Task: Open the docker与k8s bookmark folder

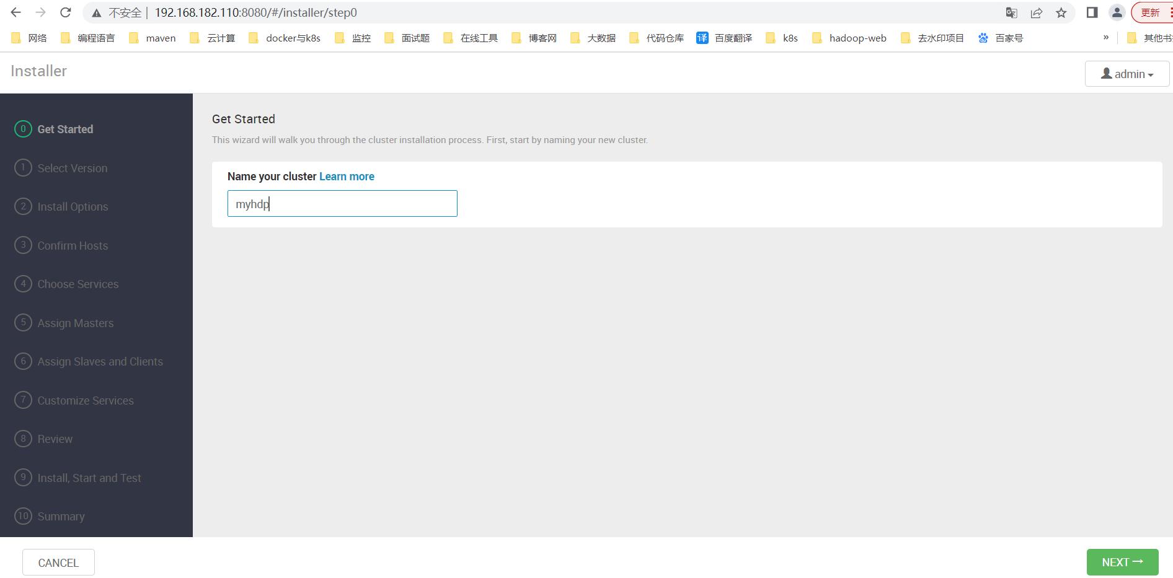Action: pos(284,38)
